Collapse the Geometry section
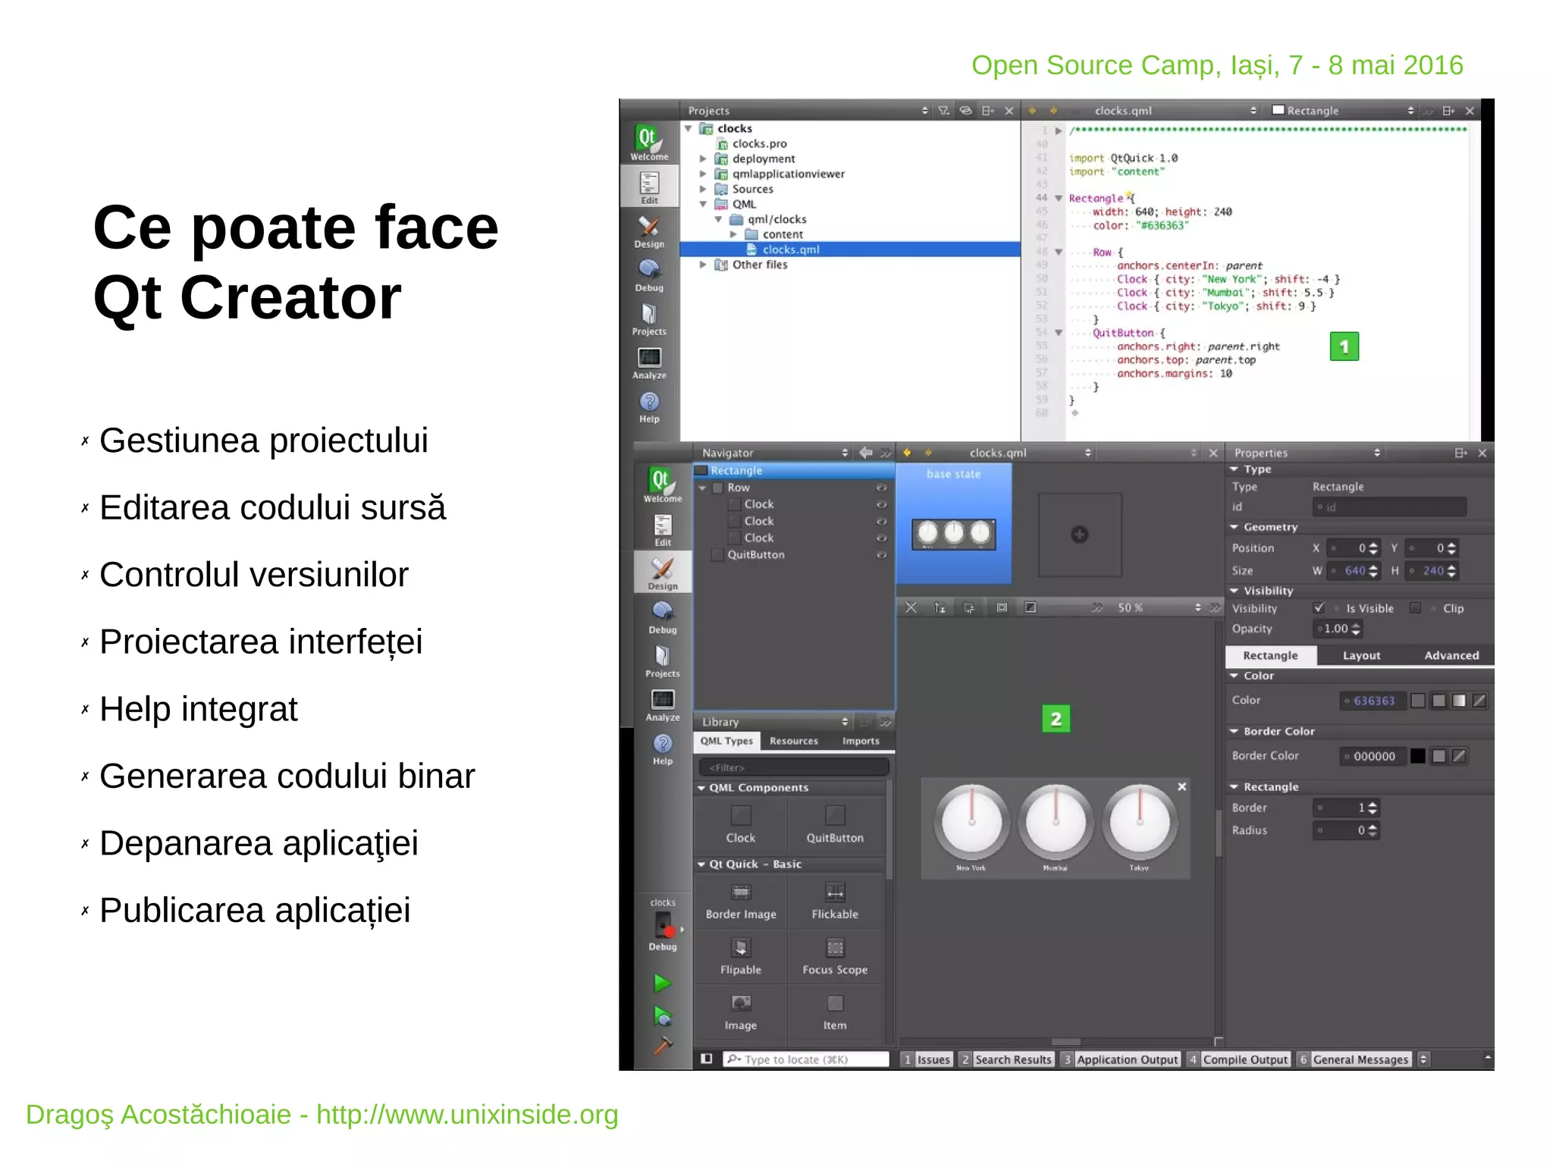This screenshot has width=1553, height=1164. point(1234,527)
